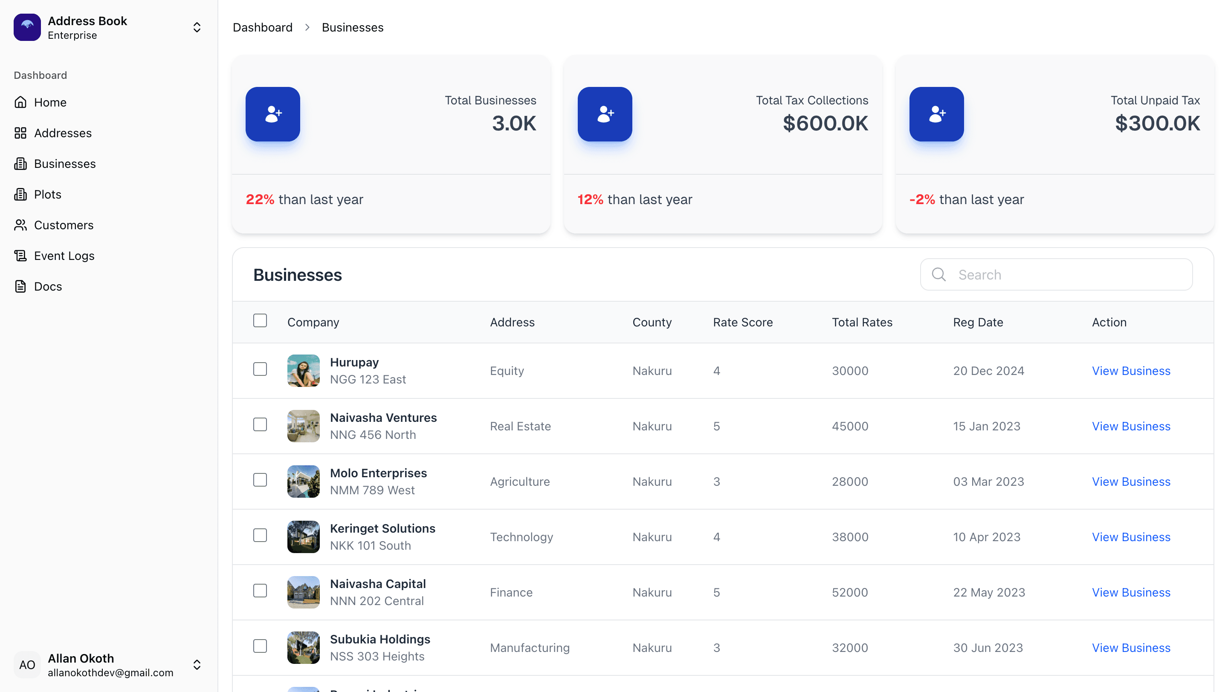Click the Action column header
Viewport: 1228px width, 692px height.
pos(1109,323)
